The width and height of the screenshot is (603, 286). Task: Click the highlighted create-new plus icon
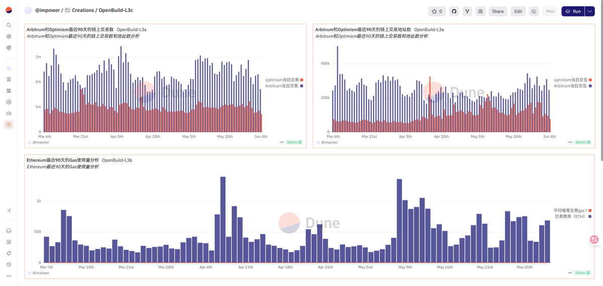point(9,124)
